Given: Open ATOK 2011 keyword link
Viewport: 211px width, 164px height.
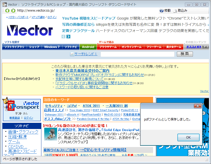Looking at the screenshot, I should click(91, 106).
